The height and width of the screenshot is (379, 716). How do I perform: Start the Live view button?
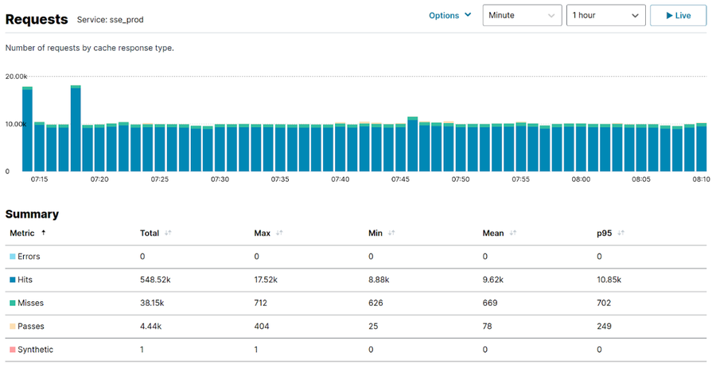[x=678, y=15]
